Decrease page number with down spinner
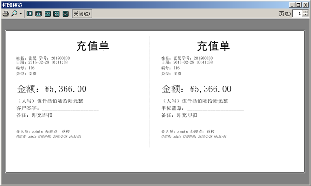Screen dimensions: 311x186 pos(305,16)
